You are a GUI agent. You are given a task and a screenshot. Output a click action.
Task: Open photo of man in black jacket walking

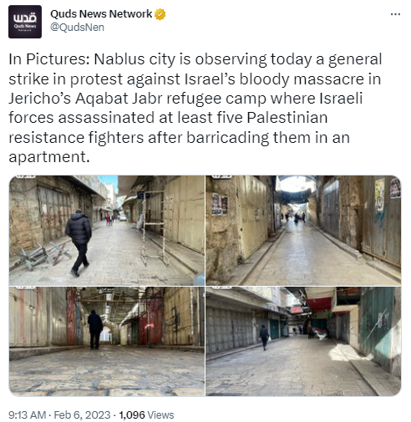107,230
